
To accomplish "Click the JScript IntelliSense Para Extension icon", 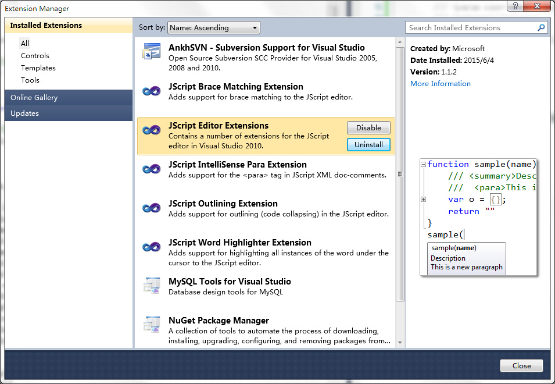I will [152, 169].
